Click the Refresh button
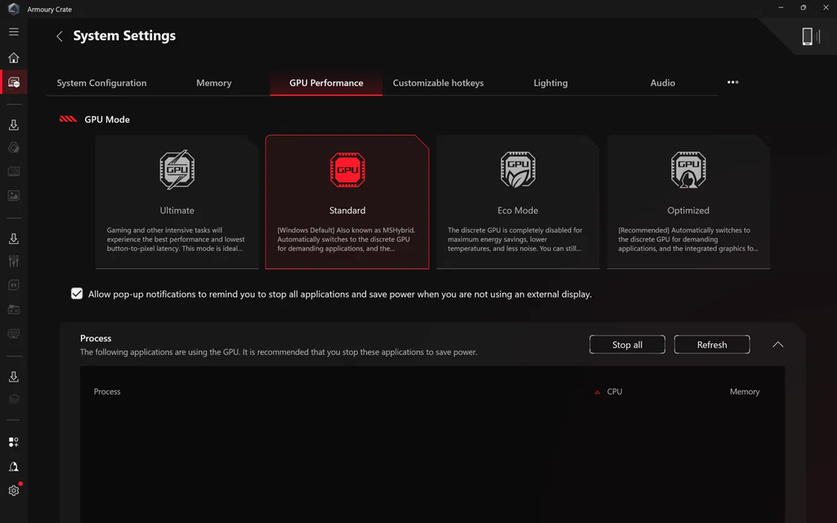The image size is (837, 523). (x=712, y=345)
